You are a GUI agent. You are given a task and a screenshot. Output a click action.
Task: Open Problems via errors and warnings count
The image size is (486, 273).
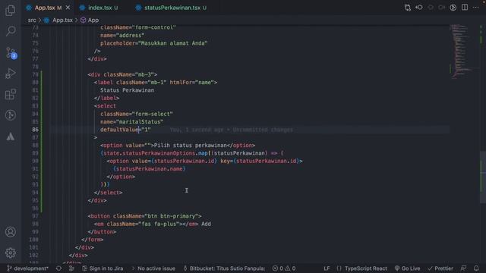284,268
